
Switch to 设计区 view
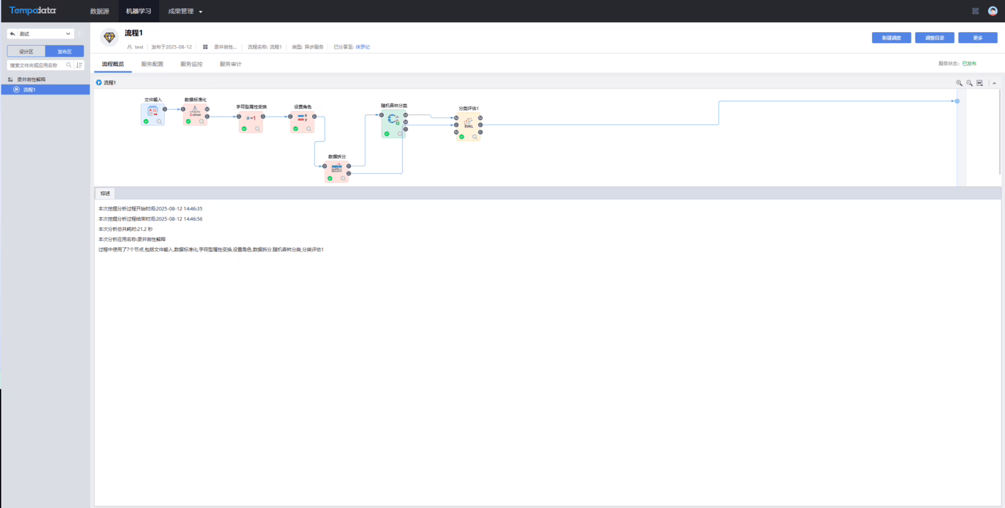click(x=26, y=51)
